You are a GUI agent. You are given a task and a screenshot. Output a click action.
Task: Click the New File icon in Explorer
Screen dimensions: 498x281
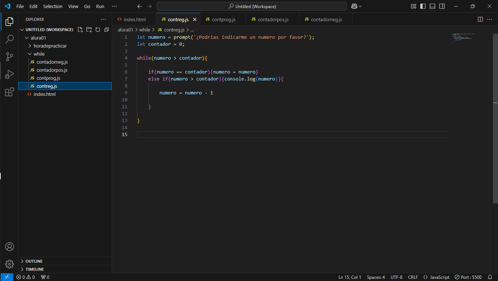point(80,30)
